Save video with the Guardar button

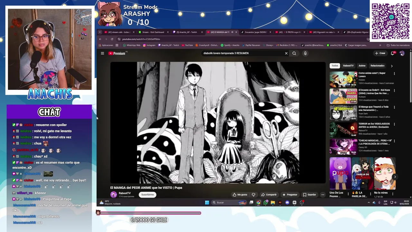[309, 195]
